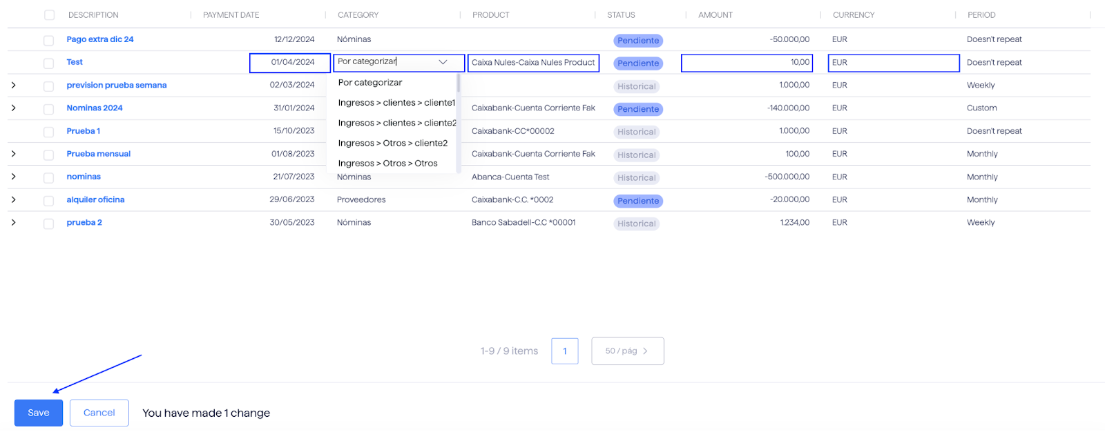Screen dimensions: 1105x432
Task: Open the Prueba 1 link
Action: [x=84, y=131]
